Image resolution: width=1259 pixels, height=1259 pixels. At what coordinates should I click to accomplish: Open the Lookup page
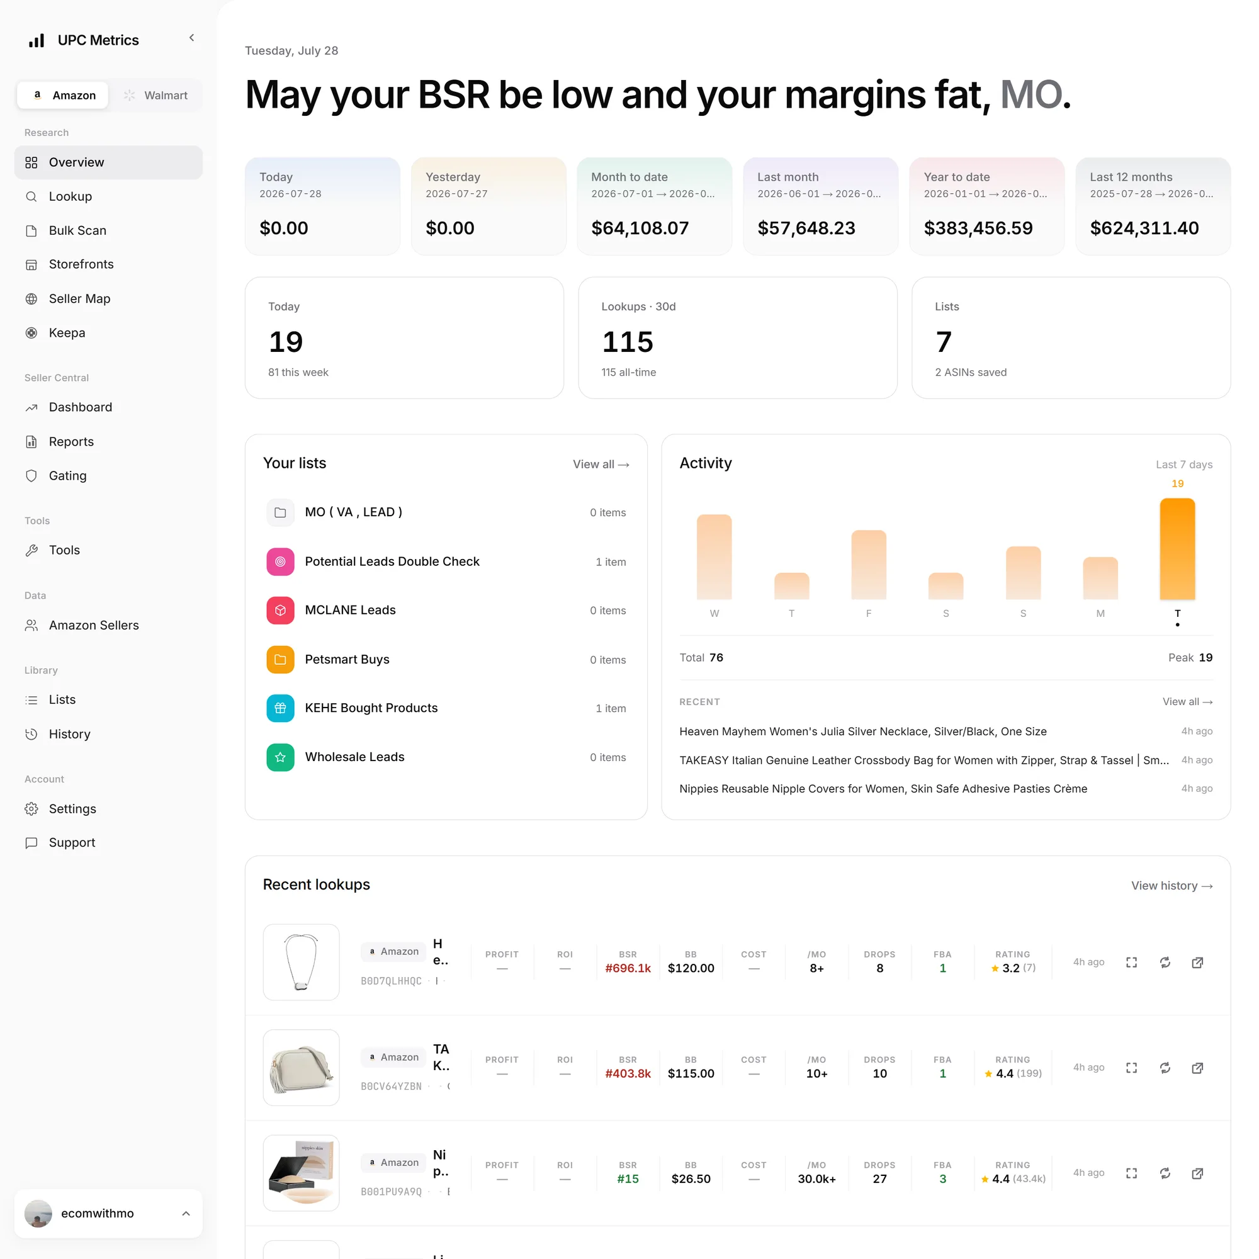108,196
